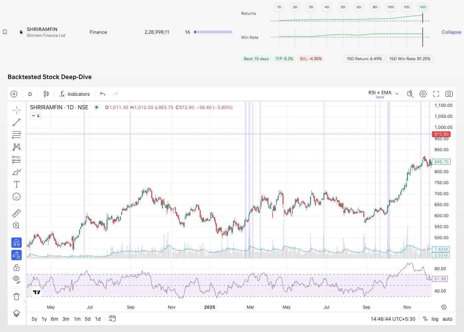This screenshot has height=332, width=464.
Task: Toggle auto price scale
Action: pyautogui.click(x=448, y=319)
